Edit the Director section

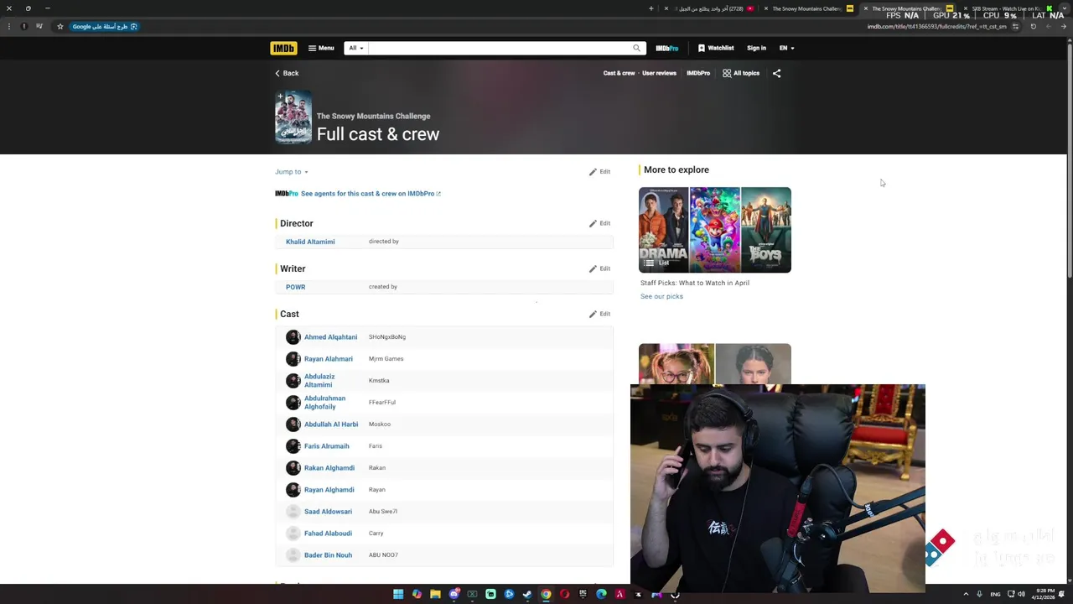599,223
